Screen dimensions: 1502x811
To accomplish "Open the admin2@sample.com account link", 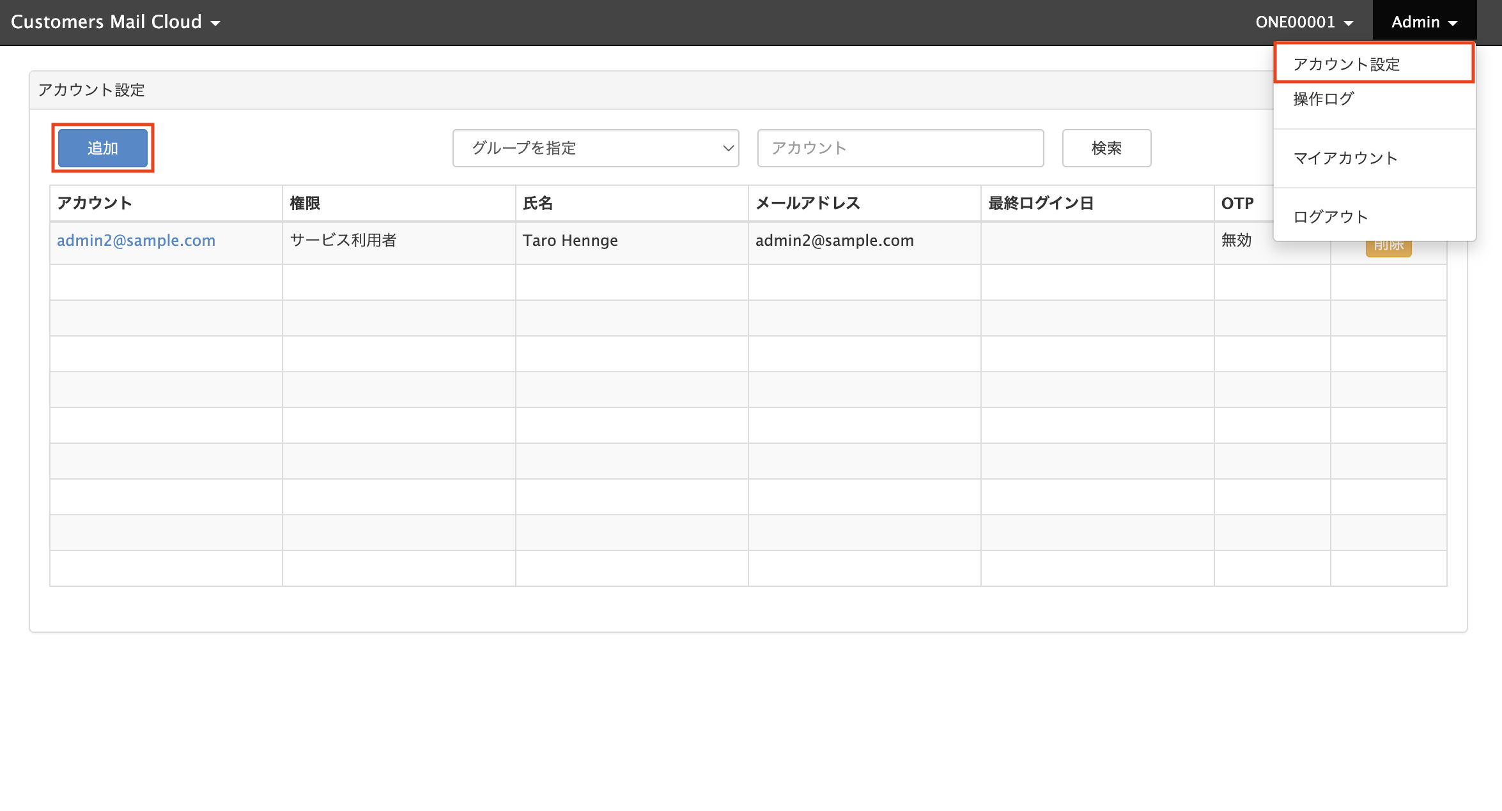I will 136,240.
